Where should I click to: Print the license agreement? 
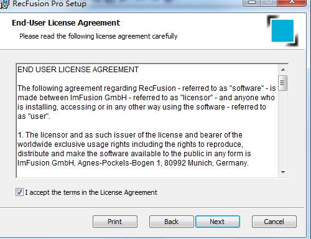pyautogui.click(x=115, y=222)
